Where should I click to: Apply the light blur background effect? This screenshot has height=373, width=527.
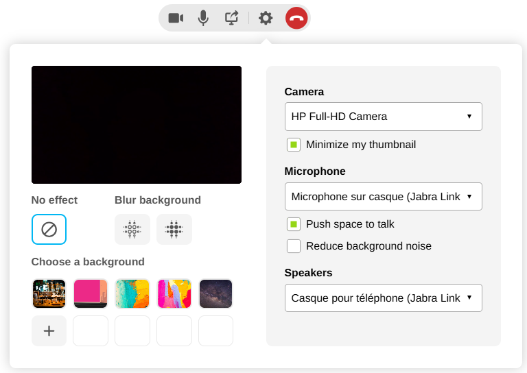[x=132, y=229]
